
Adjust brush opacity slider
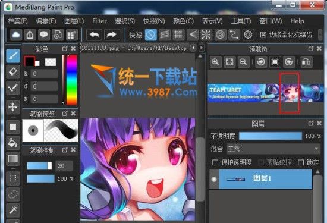tap(40, 179)
